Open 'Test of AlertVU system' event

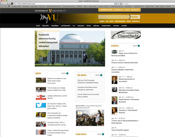120,130
